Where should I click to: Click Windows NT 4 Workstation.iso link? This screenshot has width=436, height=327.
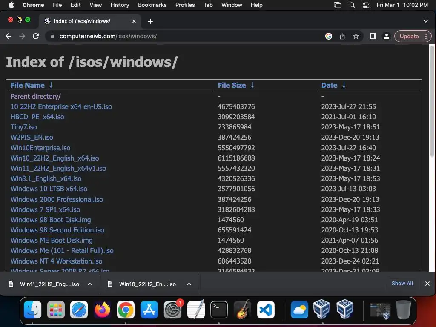(57, 261)
